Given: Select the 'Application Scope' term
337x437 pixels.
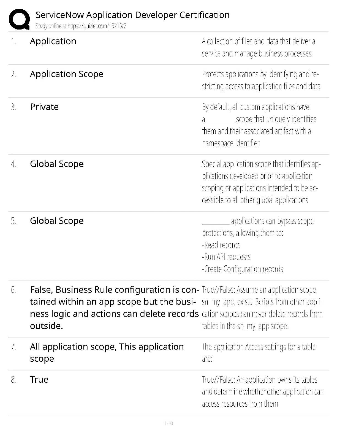Looking at the screenshot, I should 67,74.
